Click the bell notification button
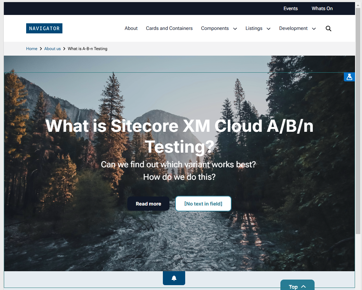Image resolution: width=362 pixels, height=290 pixels. coord(174,278)
